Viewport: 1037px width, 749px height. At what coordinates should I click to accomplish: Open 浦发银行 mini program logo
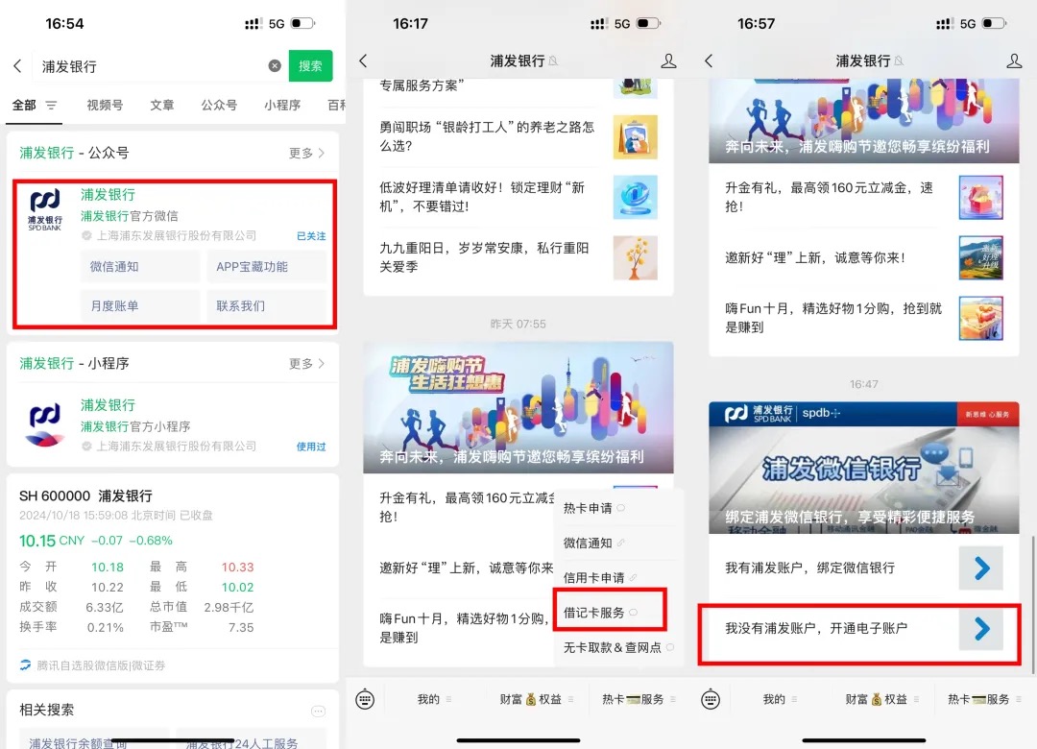click(x=45, y=423)
